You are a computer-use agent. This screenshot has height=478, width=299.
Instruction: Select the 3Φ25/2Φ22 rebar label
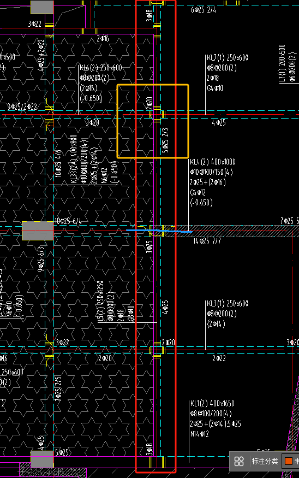point(22,107)
